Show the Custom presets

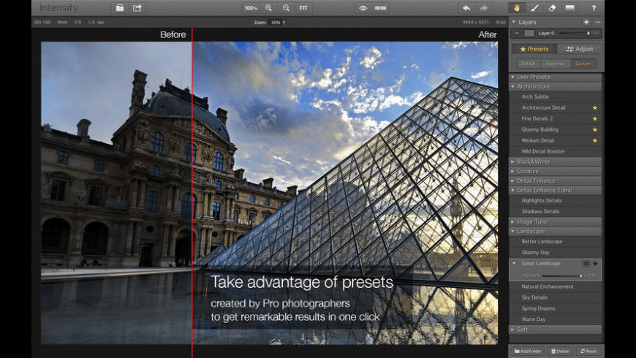pos(583,64)
